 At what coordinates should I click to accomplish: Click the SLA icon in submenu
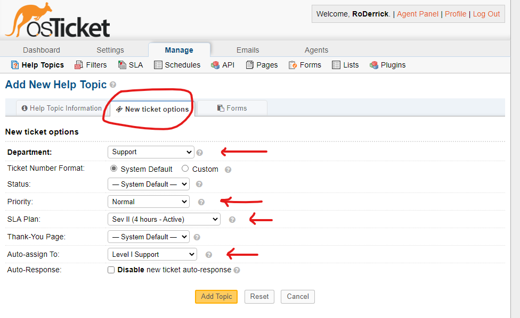[122, 65]
